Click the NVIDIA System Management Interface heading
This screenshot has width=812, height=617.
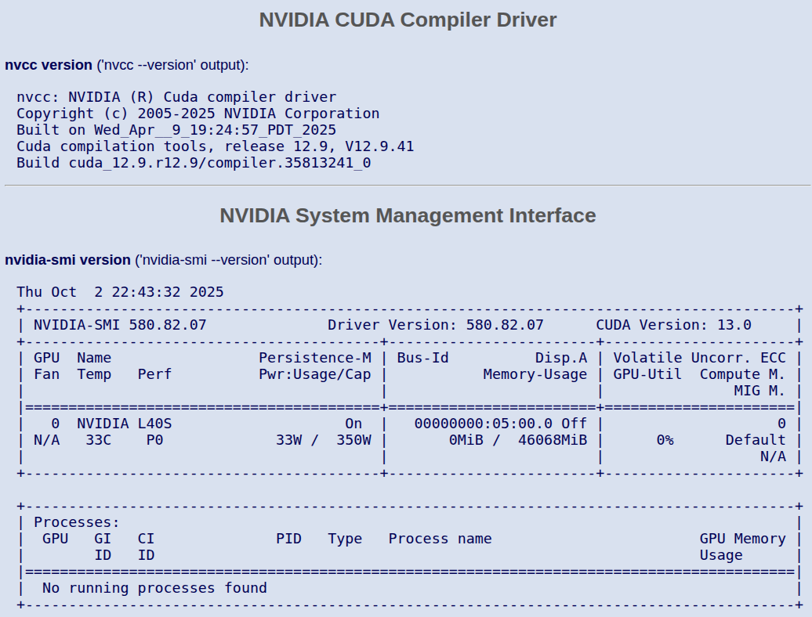408,215
